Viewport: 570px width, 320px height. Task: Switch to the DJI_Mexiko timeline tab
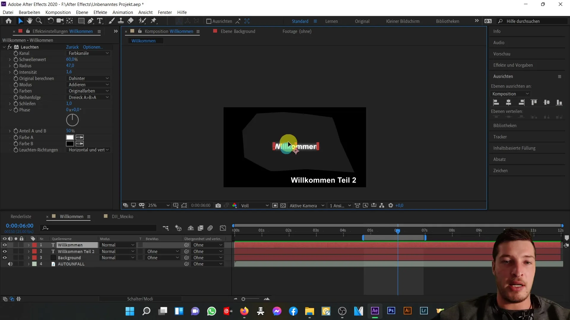pyautogui.click(x=122, y=217)
